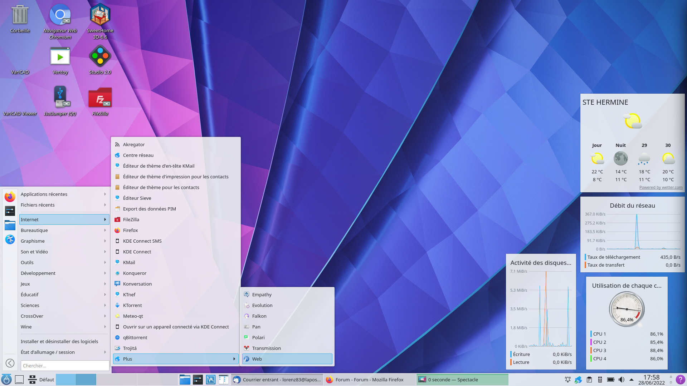Expand the Bureautique category
This screenshot has width=687, height=386.
(64, 230)
